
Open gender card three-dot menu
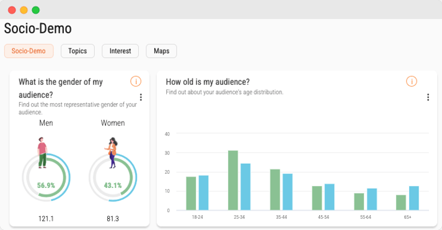141,97
